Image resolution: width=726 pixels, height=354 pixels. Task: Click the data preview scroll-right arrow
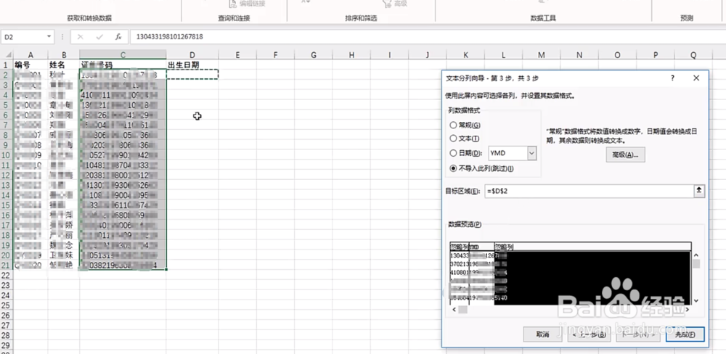pyautogui.click(x=688, y=309)
